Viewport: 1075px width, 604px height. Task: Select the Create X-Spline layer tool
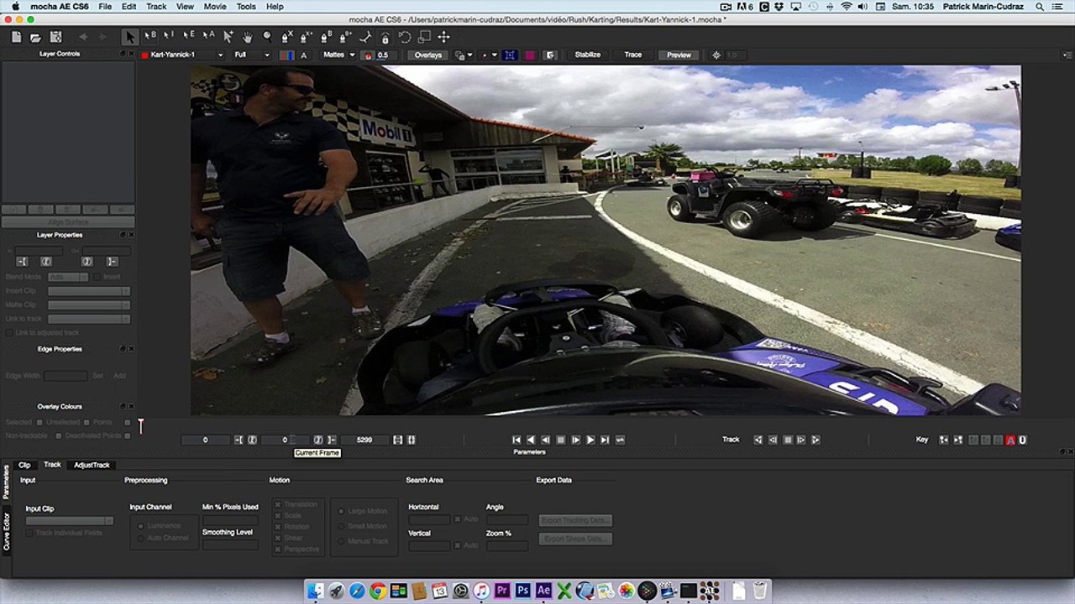tap(287, 37)
